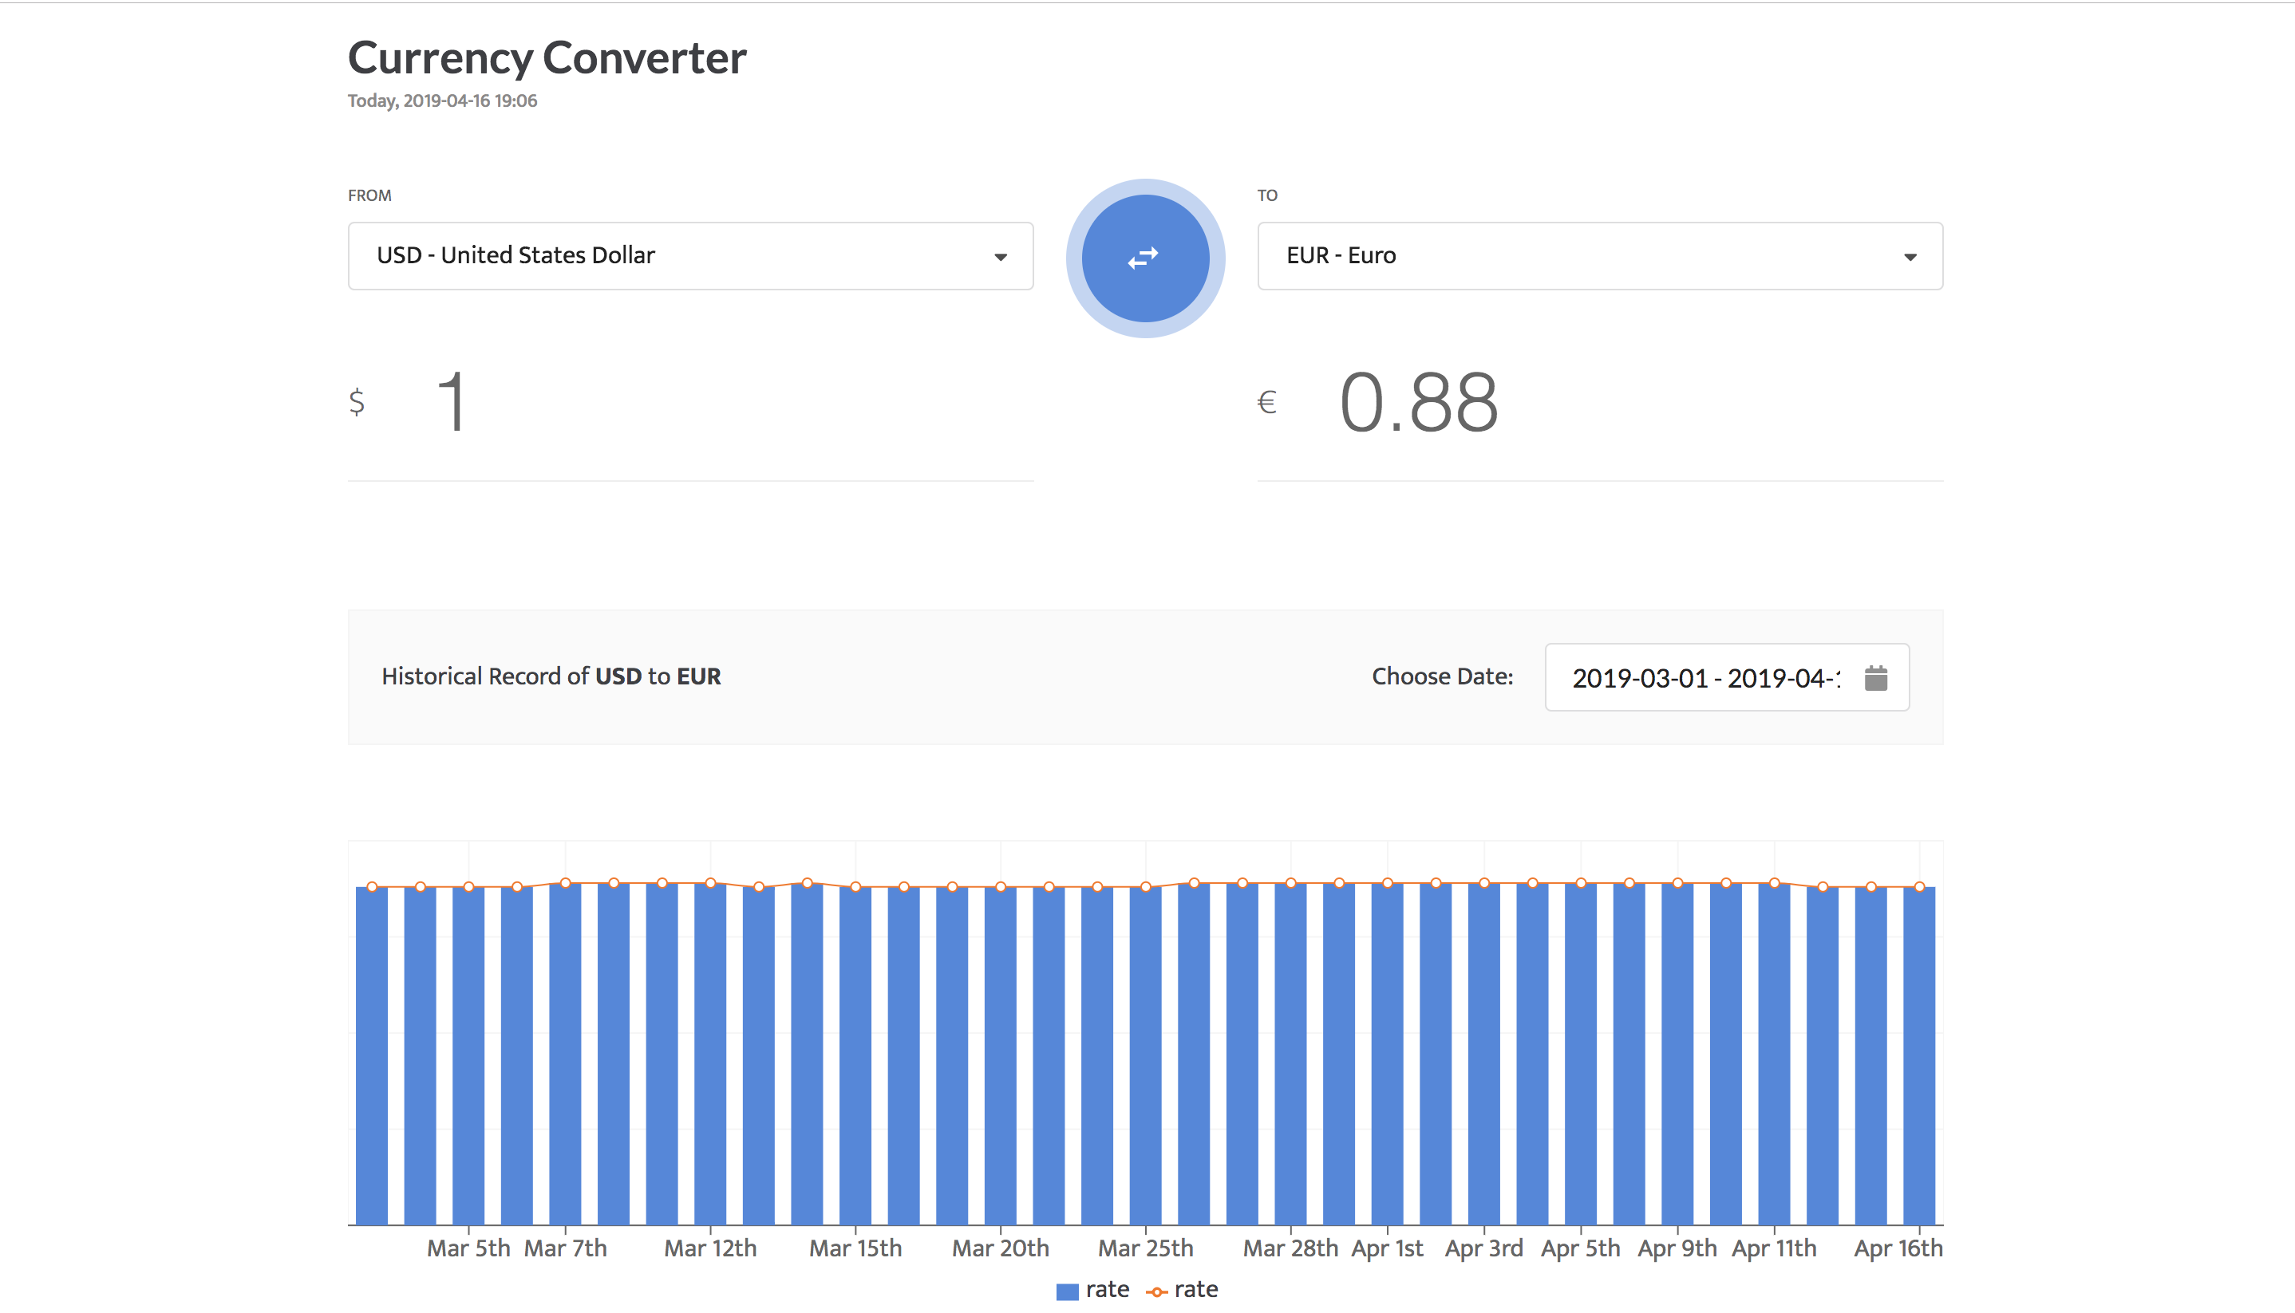This screenshot has height=1313, width=2295.
Task: Click the Mar 5th chart bar
Action: pos(468,1055)
